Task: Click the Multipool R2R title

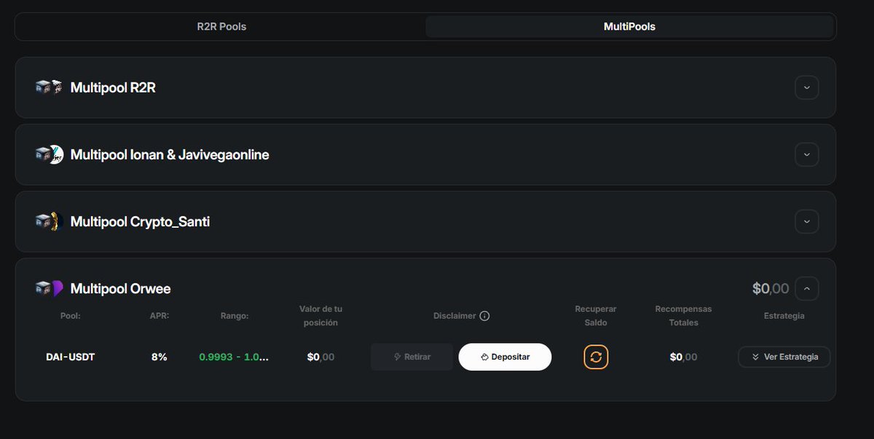Action: pos(113,87)
